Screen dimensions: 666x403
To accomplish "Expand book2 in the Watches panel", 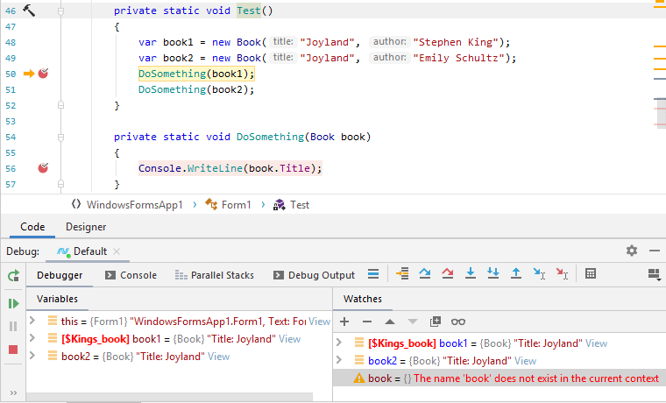I will (339, 360).
